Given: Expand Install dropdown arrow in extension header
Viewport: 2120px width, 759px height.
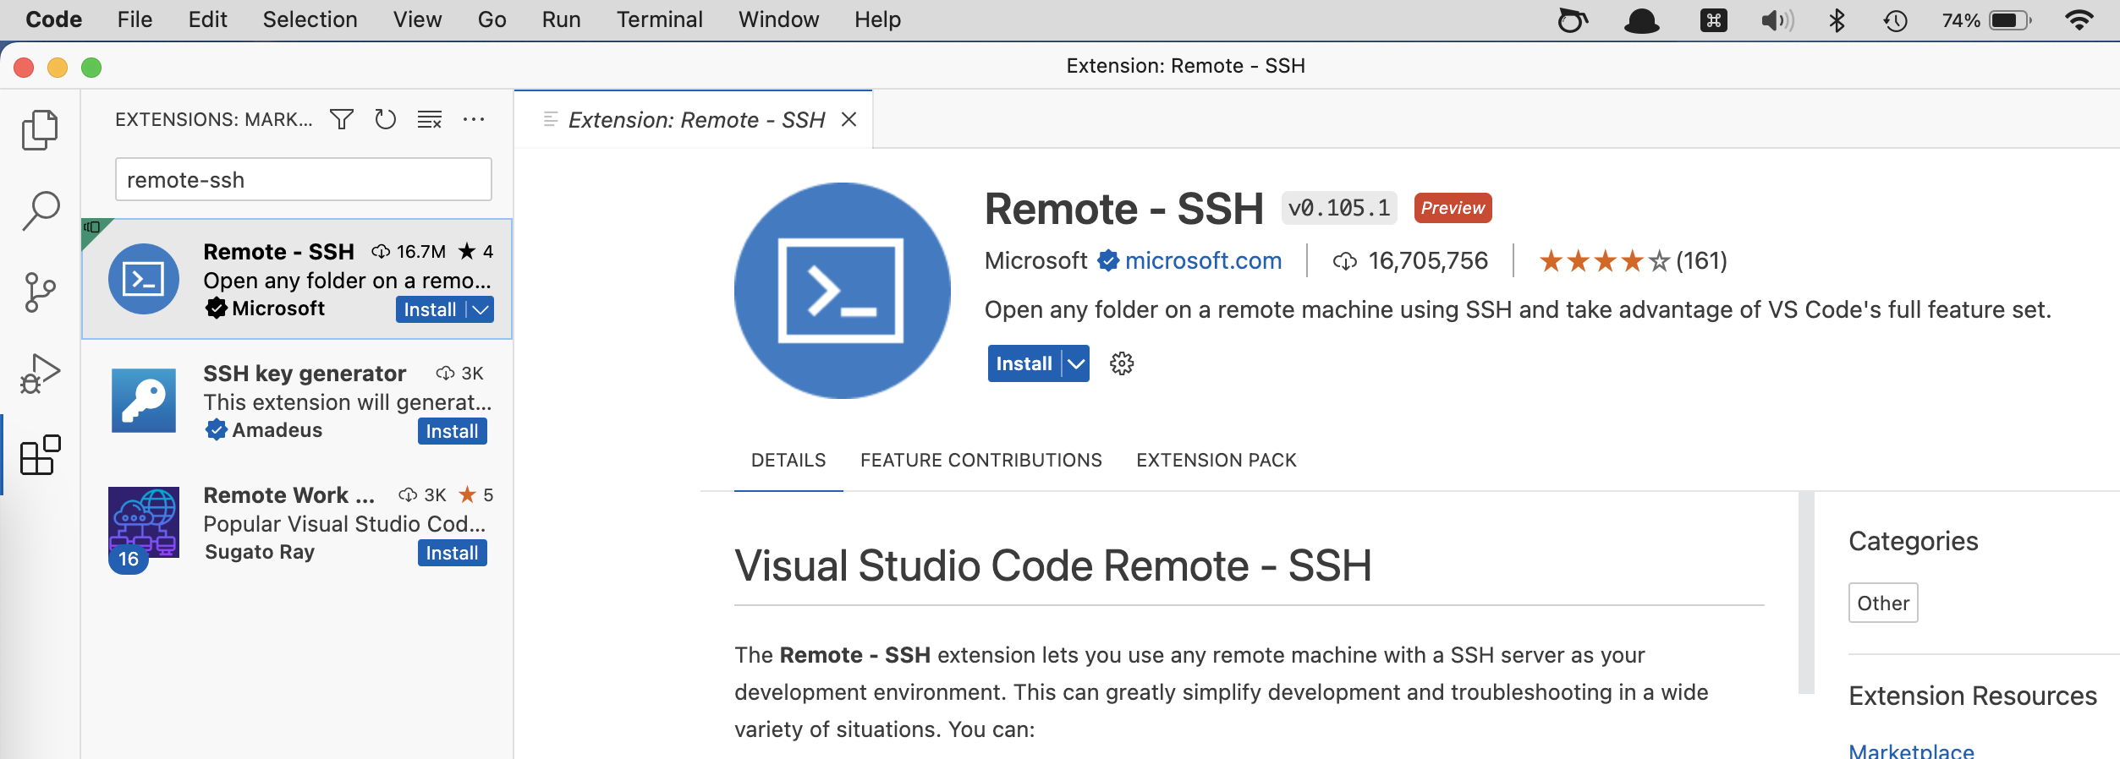Looking at the screenshot, I should coord(1076,363).
